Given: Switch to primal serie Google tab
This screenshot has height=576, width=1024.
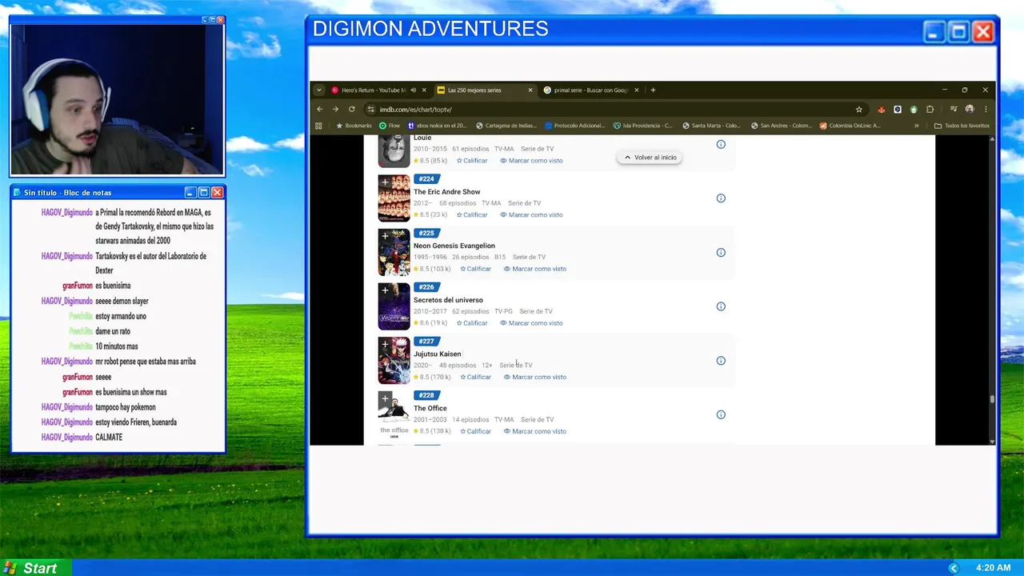Looking at the screenshot, I should pyautogui.click(x=590, y=90).
